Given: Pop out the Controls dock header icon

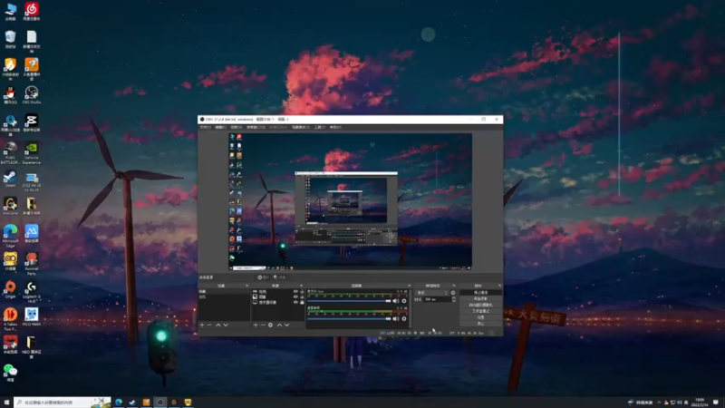Looking at the screenshot, I should click(x=499, y=286).
